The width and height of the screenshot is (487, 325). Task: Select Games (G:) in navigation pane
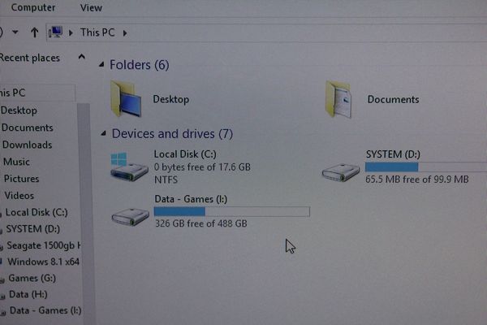pyautogui.click(x=32, y=278)
